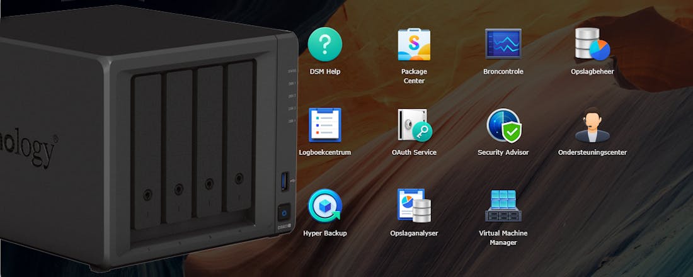
Task: Launch the OAuth Service safe icon
Action: pyautogui.click(x=415, y=125)
